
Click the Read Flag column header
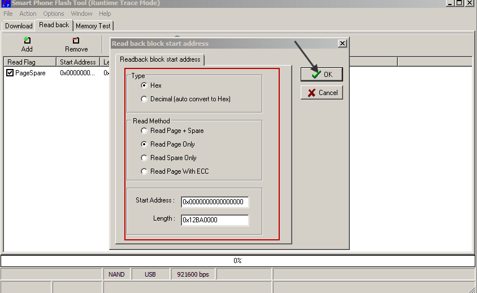(30, 62)
